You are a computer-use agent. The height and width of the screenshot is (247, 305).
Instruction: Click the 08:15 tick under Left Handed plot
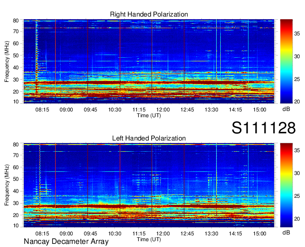coord(42,234)
